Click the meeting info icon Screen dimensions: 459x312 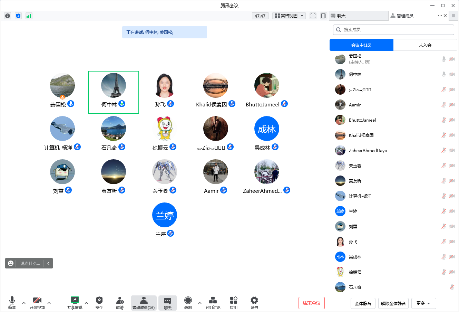point(8,16)
